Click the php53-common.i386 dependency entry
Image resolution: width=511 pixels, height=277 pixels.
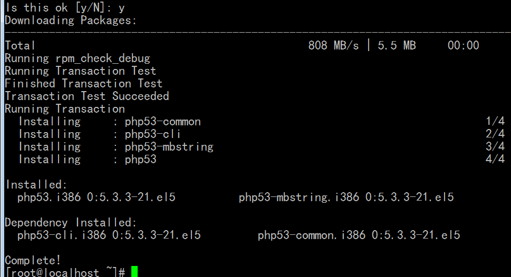(x=359, y=235)
